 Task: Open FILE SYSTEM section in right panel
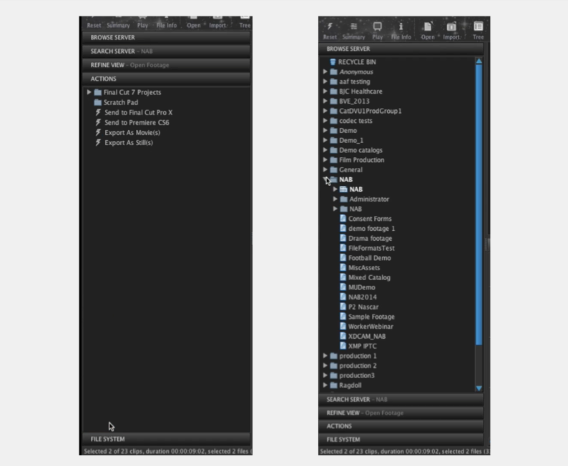click(401, 440)
